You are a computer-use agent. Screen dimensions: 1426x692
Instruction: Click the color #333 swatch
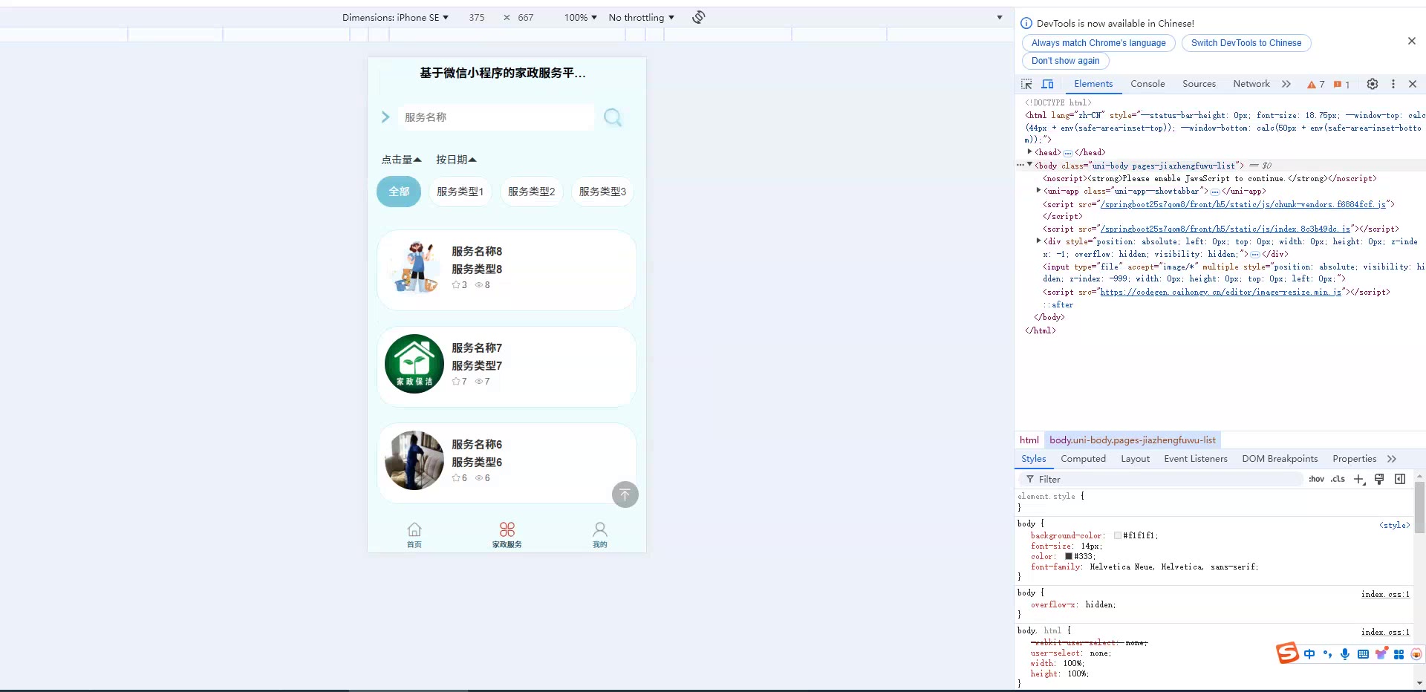click(x=1069, y=556)
